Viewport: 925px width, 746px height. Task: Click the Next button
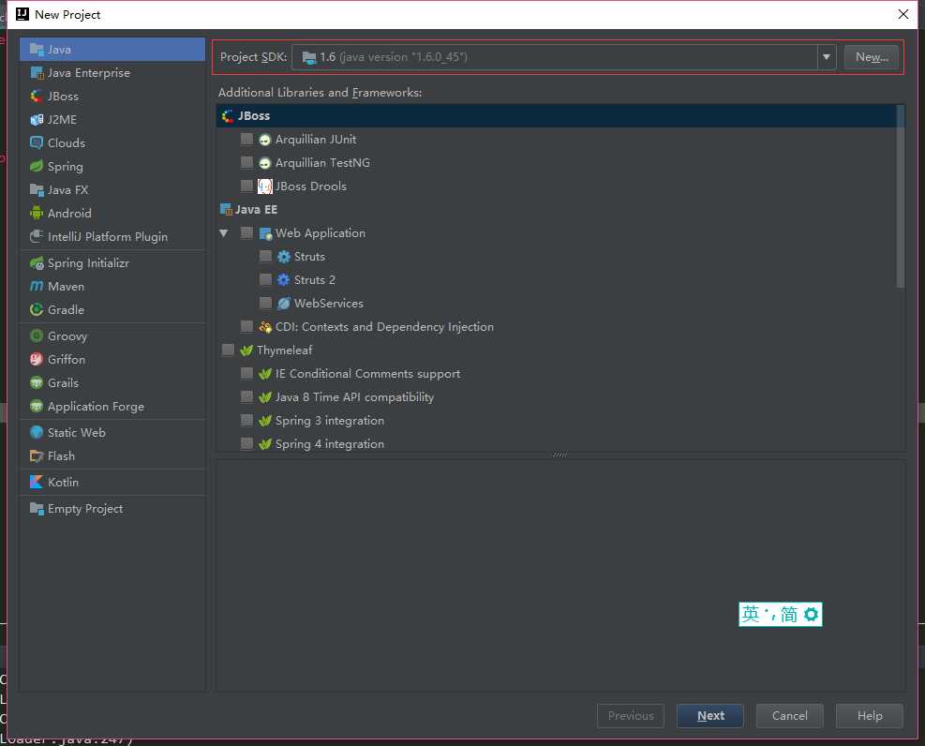[x=710, y=716]
